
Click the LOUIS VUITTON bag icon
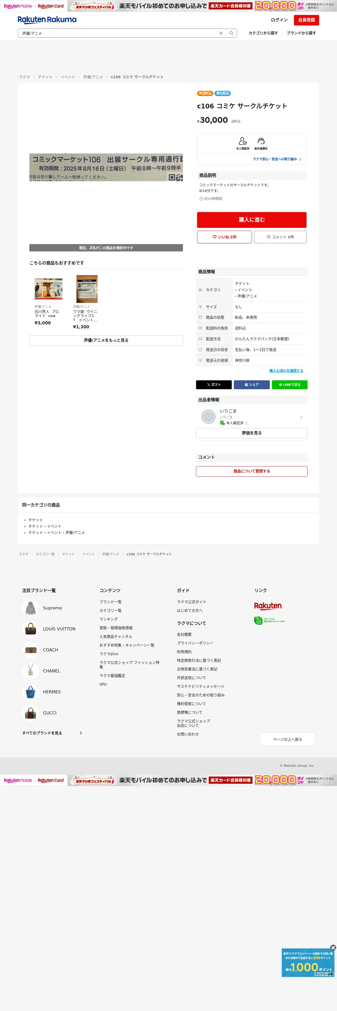[30, 629]
